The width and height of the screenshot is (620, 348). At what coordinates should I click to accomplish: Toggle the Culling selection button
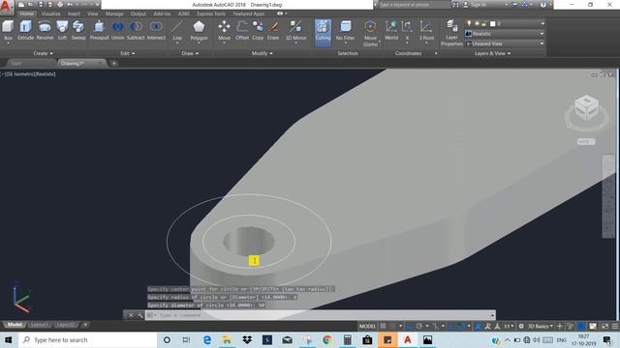(x=323, y=32)
